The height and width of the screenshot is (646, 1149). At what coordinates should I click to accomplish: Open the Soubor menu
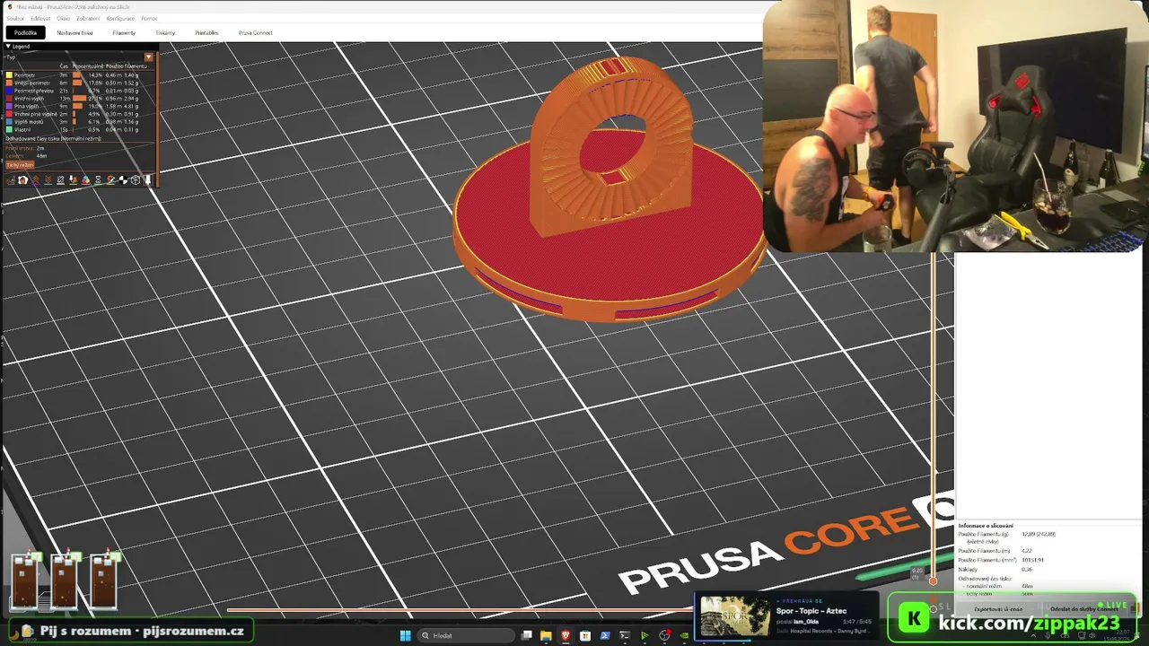[15, 18]
